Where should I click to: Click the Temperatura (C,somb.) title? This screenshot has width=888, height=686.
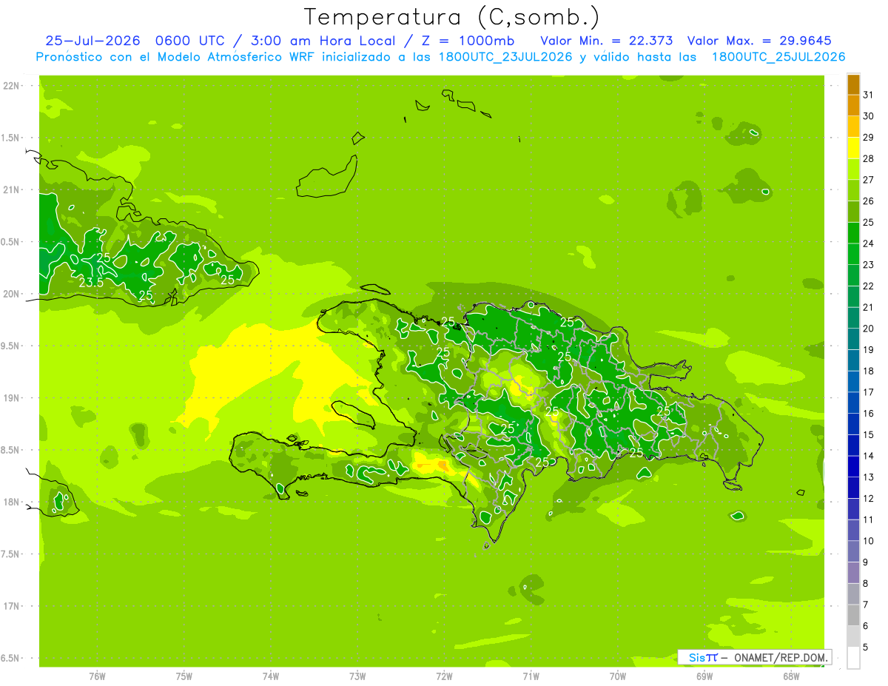pyautogui.click(x=451, y=18)
